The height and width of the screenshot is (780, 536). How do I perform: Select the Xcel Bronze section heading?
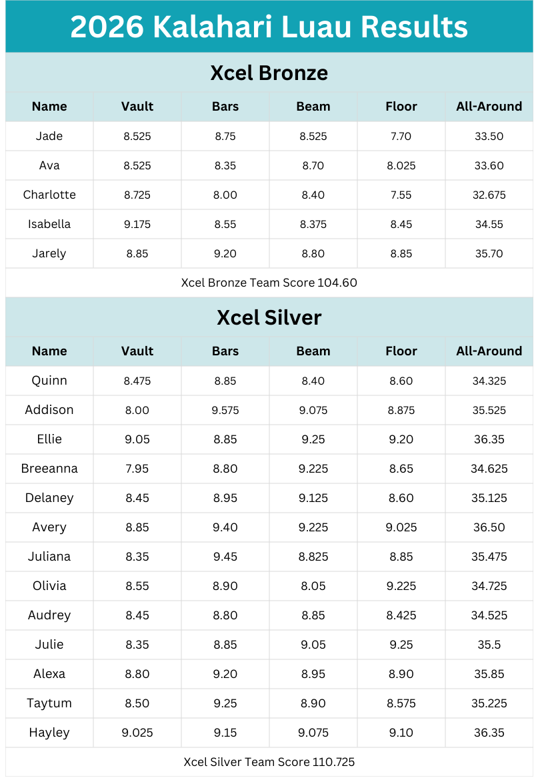pyautogui.click(x=269, y=73)
